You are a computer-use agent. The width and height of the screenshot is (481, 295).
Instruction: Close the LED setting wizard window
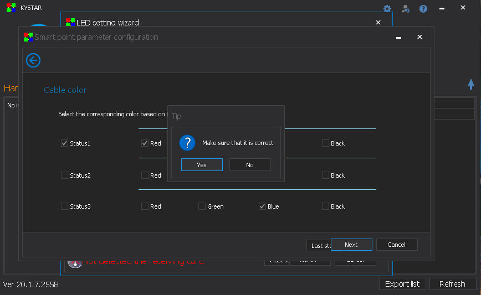[378, 23]
